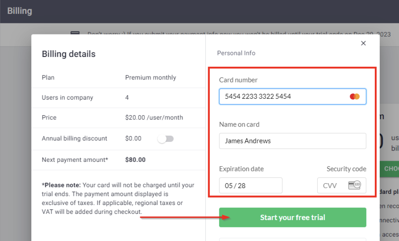Click the Next payment amount of $80.00
Viewport: 399px width, 241px height.
(136, 159)
